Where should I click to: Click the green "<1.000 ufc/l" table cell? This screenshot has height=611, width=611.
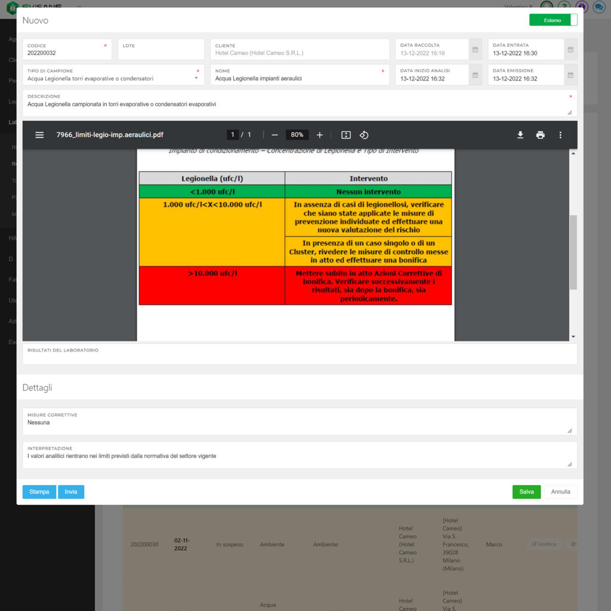point(212,192)
